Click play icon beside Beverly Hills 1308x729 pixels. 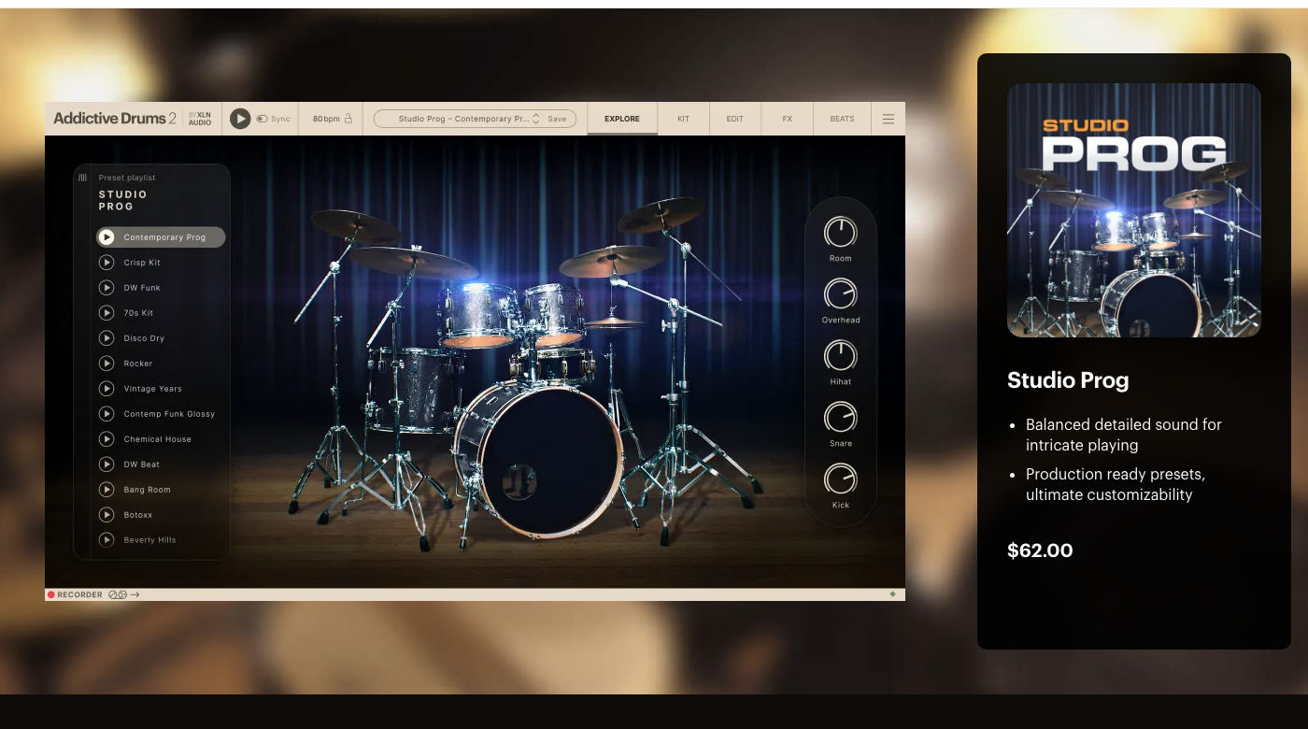pyautogui.click(x=107, y=540)
